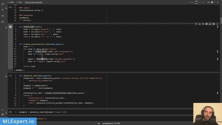222x125 pixels.
Task: Click the 'def clean_text(text):' code line
Action: pos(31,27)
